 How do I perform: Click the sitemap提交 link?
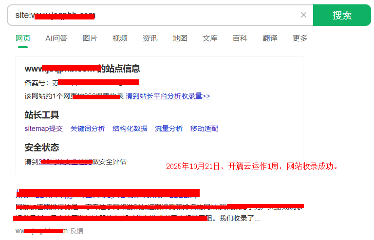tap(43, 129)
